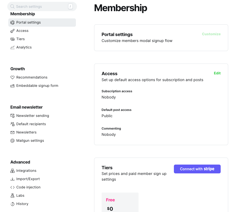Open the Import/Export section
Viewport: 236px width, 212px height.
28,179
